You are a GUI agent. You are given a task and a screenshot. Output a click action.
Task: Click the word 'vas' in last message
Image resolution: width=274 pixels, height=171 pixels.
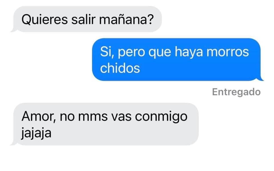121,117
